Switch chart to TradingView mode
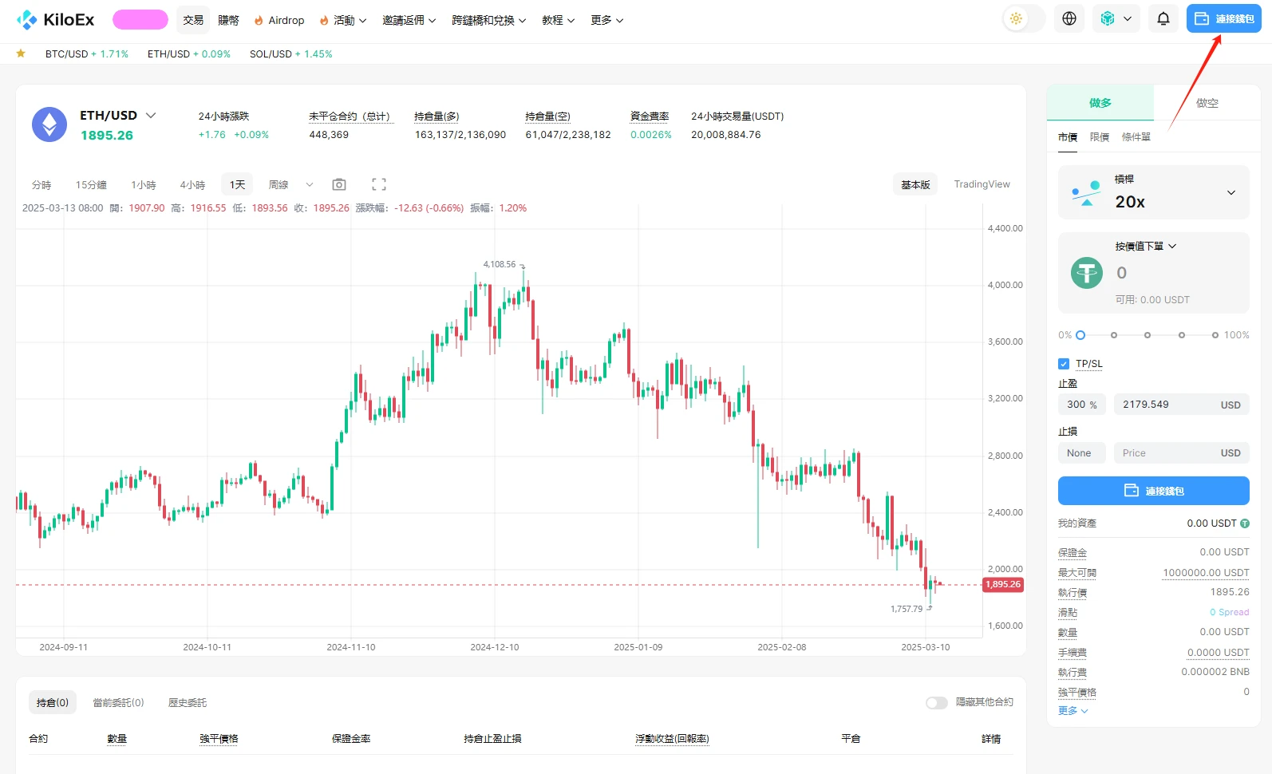 pos(982,184)
